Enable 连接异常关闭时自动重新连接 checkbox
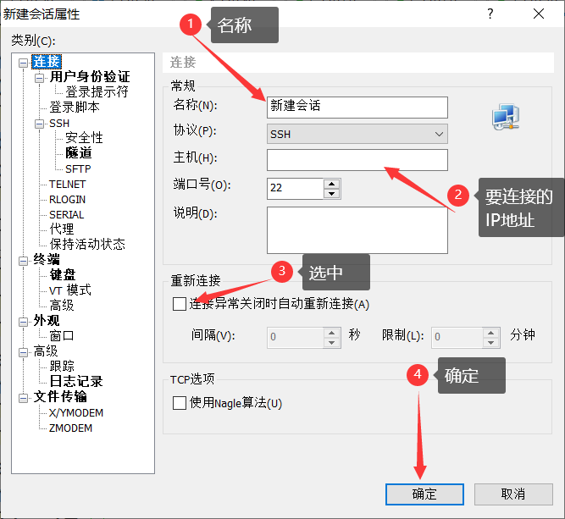Image resolution: width=565 pixels, height=519 pixels. pyautogui.click(x=180, y=304)
